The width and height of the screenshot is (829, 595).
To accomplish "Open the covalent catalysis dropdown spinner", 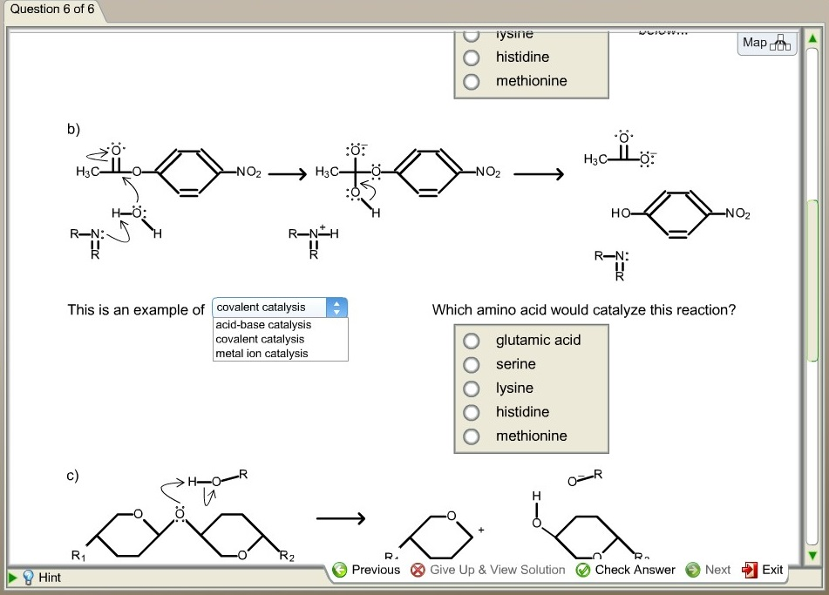I will pyautogui.click(x=336, y=307).
